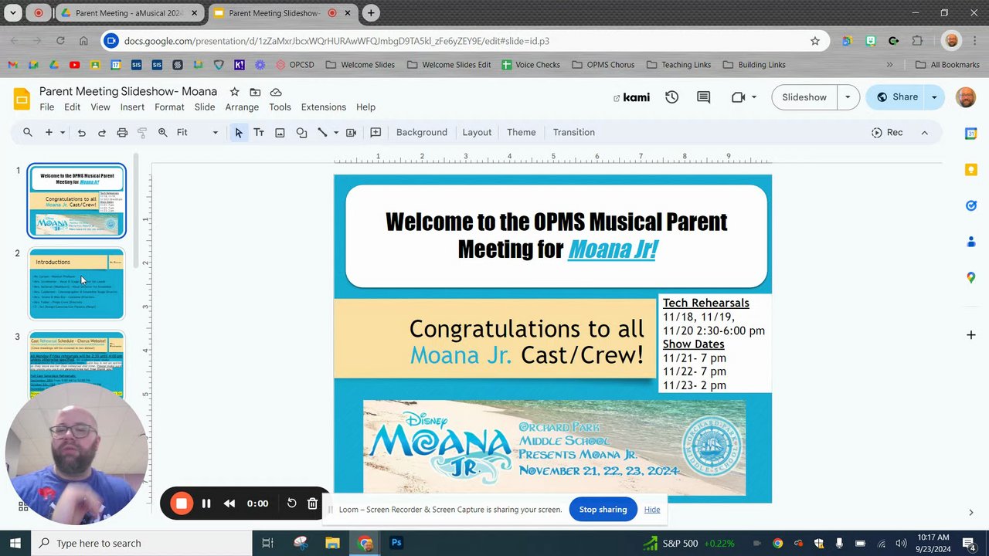The width and height of the screenshot is (989, 556).
Task: Share the presentation
Action: coord(896,97)
